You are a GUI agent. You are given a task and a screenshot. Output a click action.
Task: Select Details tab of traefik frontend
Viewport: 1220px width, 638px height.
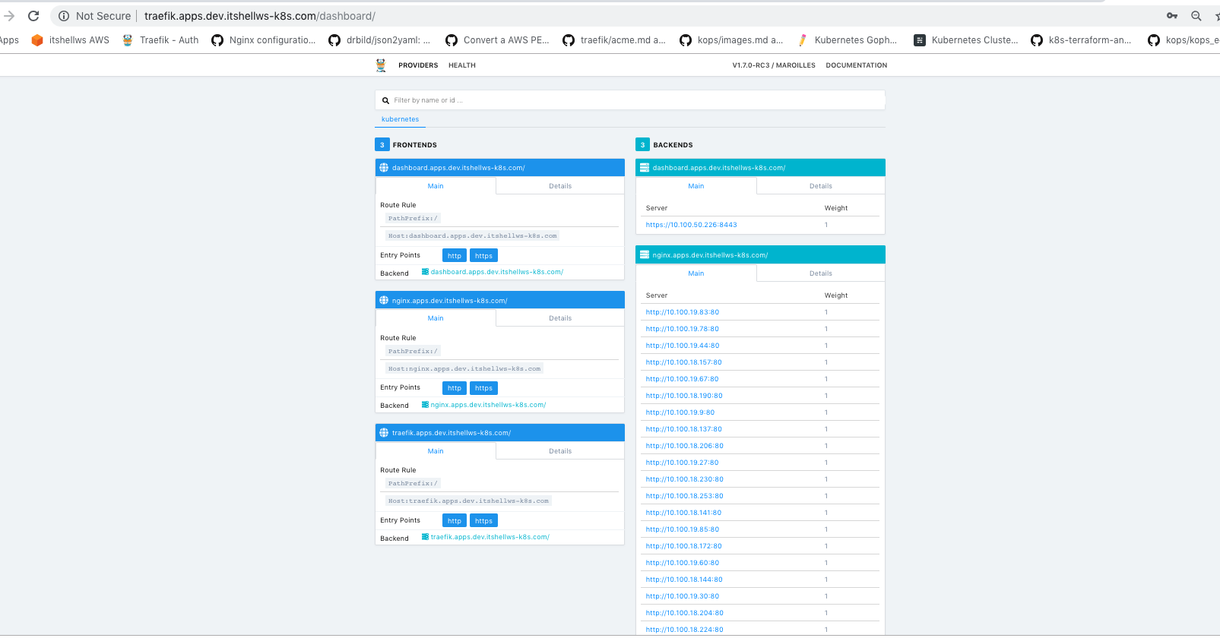(560, 451)
